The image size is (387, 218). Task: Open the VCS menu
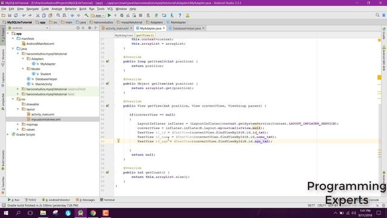pyautogui.click(x=110, y=8)
